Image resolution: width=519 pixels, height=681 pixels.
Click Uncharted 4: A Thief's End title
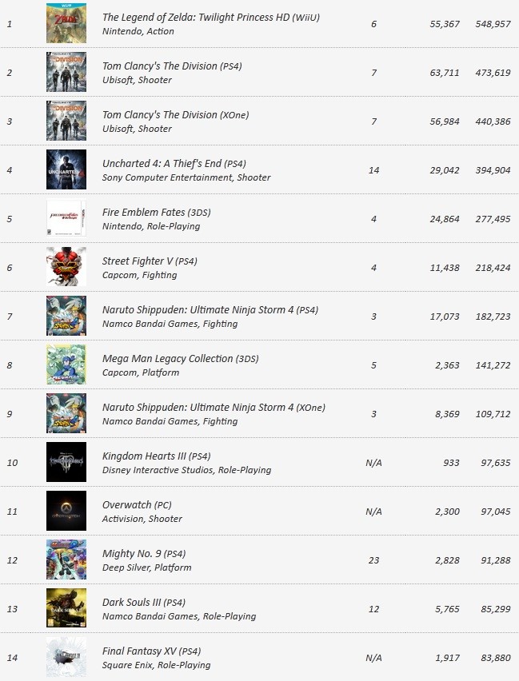click(174, 164)
